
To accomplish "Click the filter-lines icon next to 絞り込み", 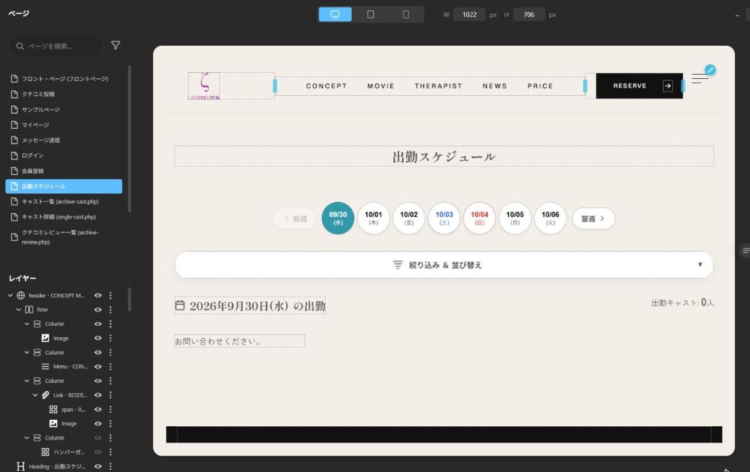I will click(398, 265).
